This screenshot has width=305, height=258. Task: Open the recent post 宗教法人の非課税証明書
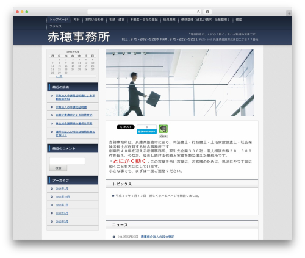pos(71,107)
